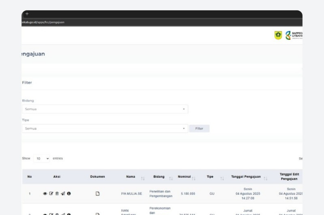
Task: Click the Tanggal Edit Pengajuan column header
Action: [289, 177]
